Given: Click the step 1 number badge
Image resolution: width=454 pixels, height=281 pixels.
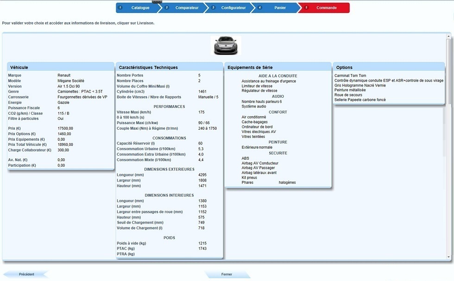Looking at the screenshot, I should 120,8.
